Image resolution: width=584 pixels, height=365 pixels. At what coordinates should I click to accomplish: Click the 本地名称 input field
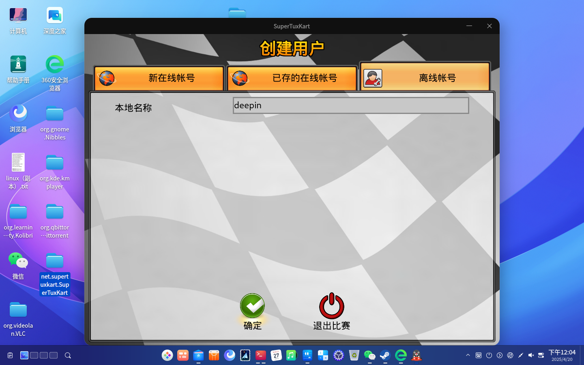coord(351,105)
